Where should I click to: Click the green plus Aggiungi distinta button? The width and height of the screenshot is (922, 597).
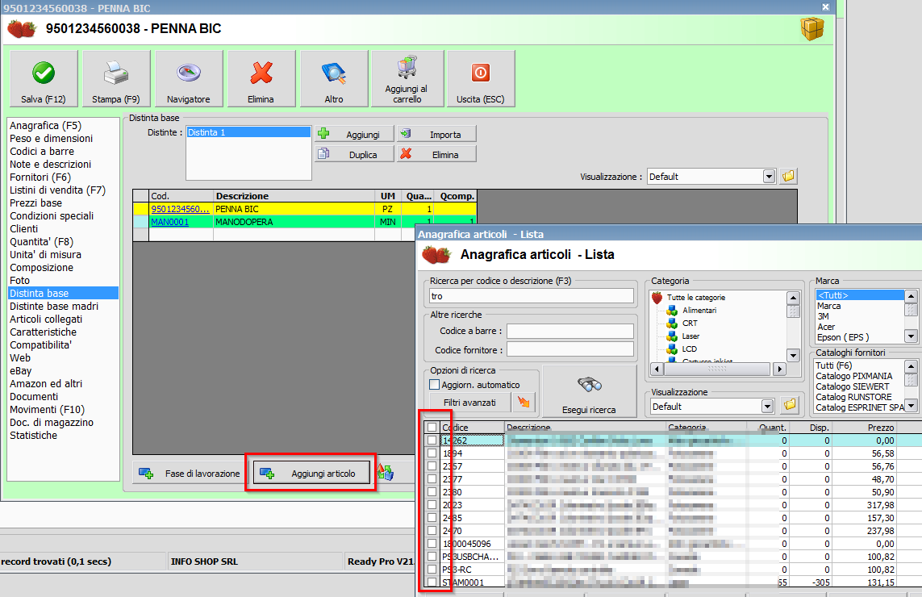(x=354, y=134)
